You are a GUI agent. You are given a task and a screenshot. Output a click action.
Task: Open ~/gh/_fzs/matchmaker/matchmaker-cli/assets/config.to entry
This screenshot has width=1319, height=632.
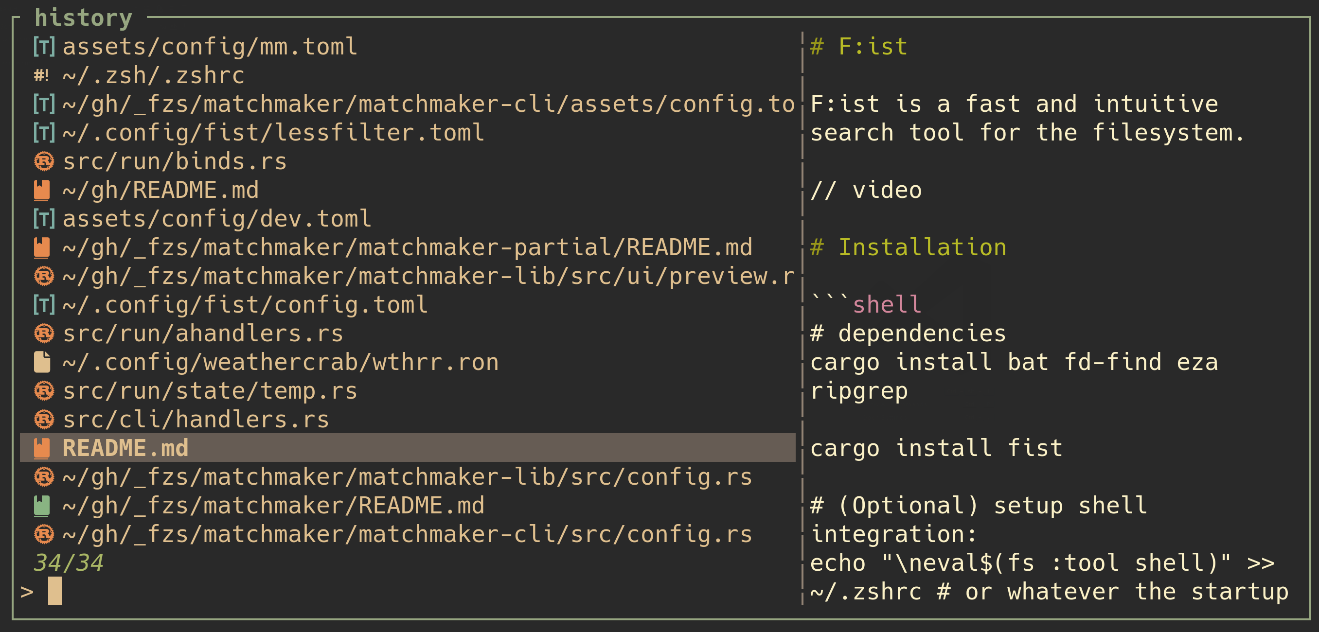point(408,104)
